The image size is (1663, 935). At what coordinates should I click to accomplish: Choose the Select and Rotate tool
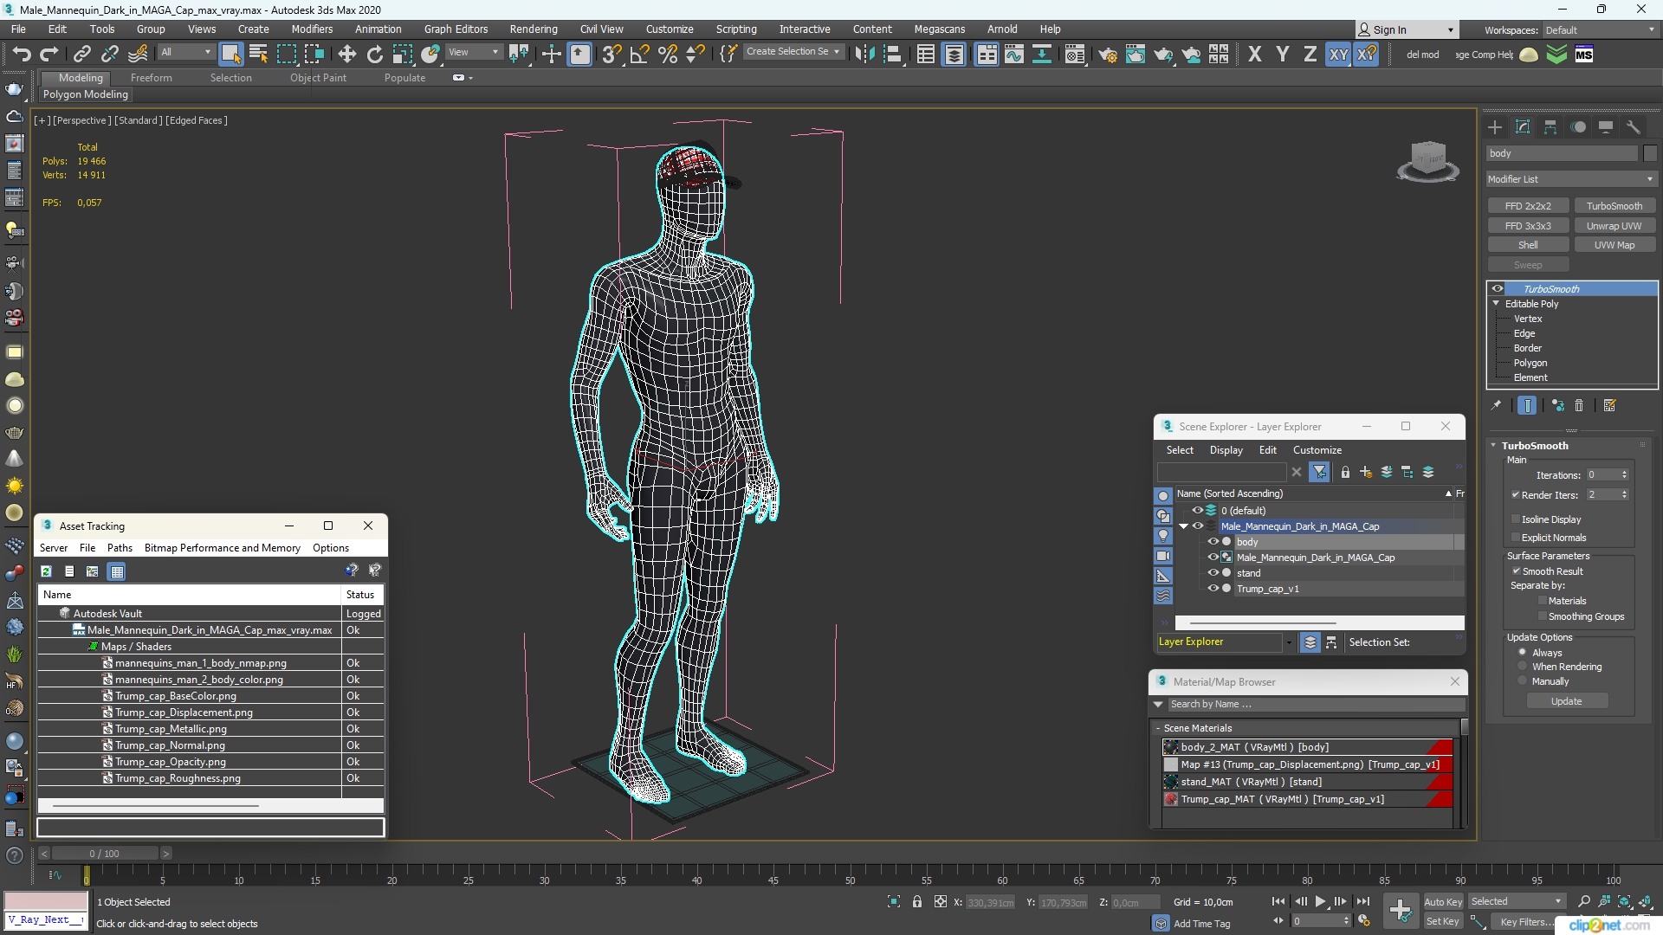point(374,54)
